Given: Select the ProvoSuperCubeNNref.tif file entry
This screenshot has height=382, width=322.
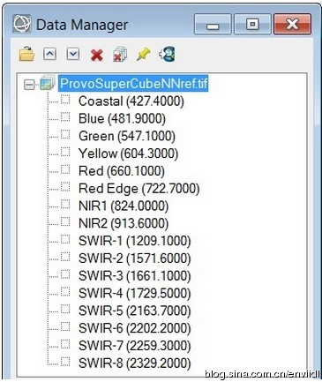Looking at the screenshot, I should coord(133,84).
